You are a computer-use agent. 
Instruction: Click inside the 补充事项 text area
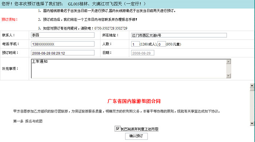click(x=129, y=69)
